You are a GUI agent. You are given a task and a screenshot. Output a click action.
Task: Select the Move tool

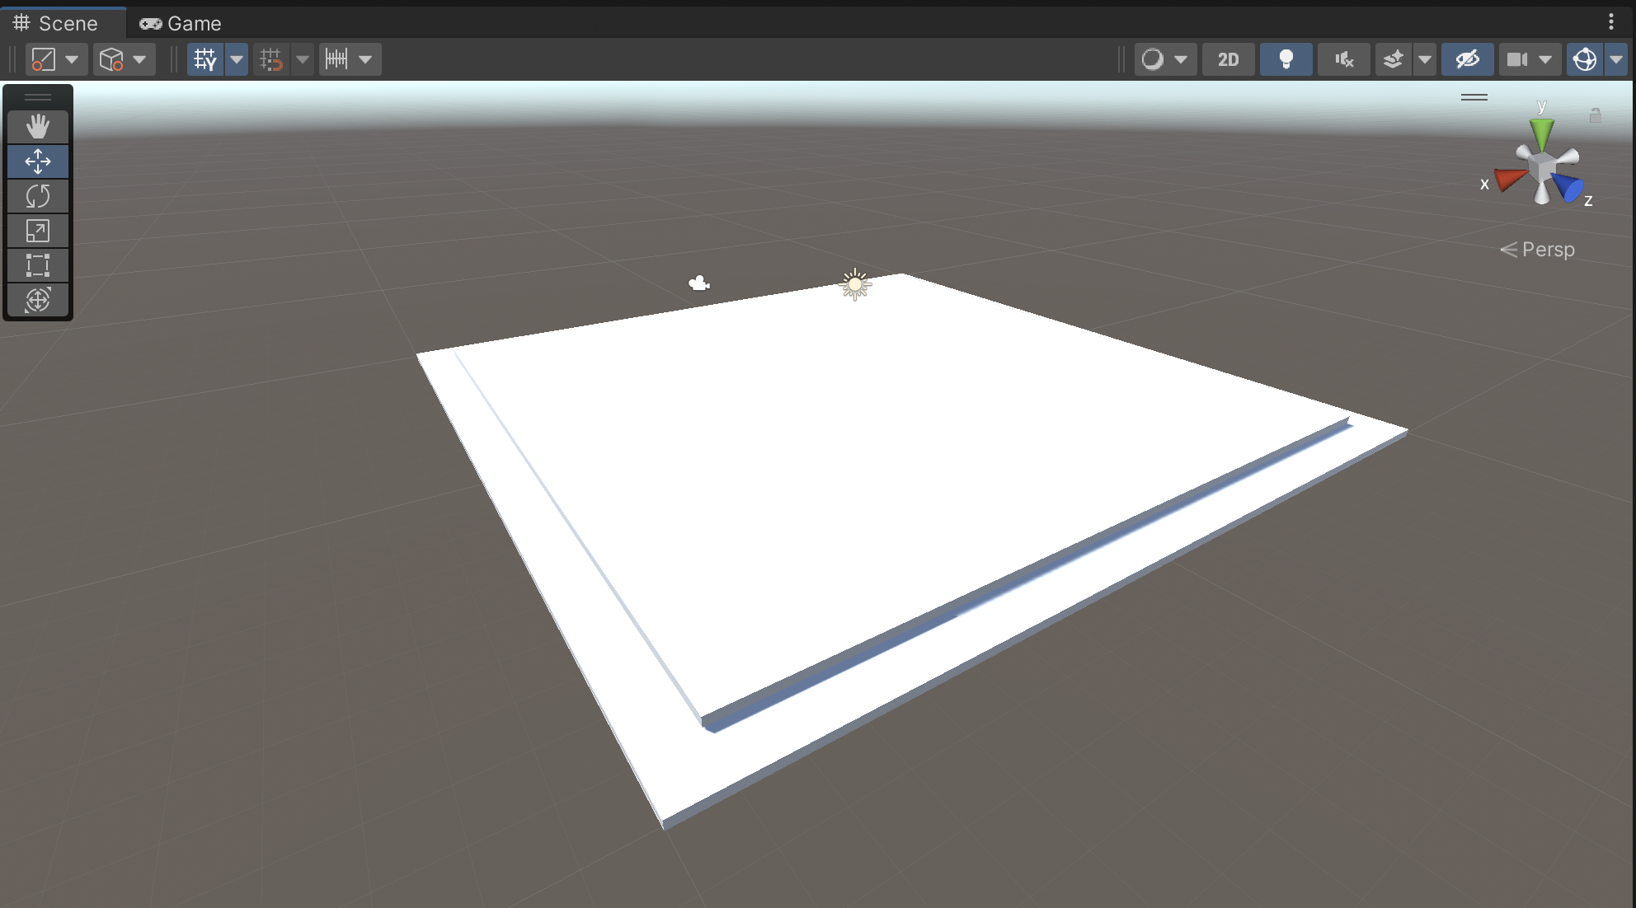(x=38, y=161)
